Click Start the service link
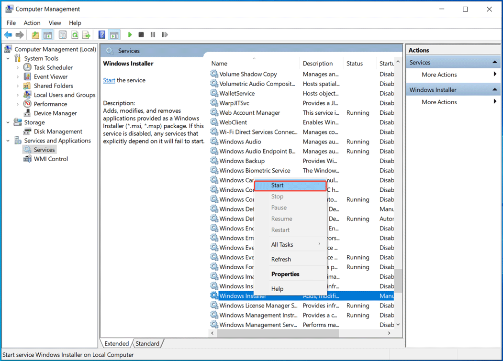 (109, 80)
